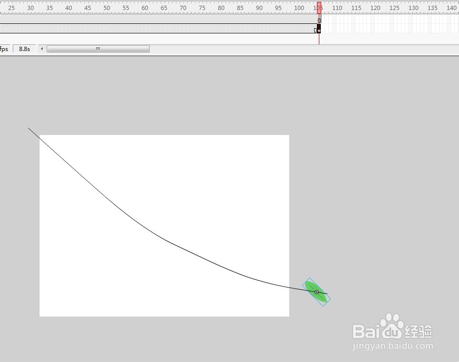
Task: Select the green leaf symbol on the stage
Action: click(316, 292)
